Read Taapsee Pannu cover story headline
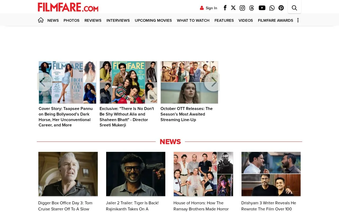The width and height of the screenshot is (339, 212). [x=66, y=117]
